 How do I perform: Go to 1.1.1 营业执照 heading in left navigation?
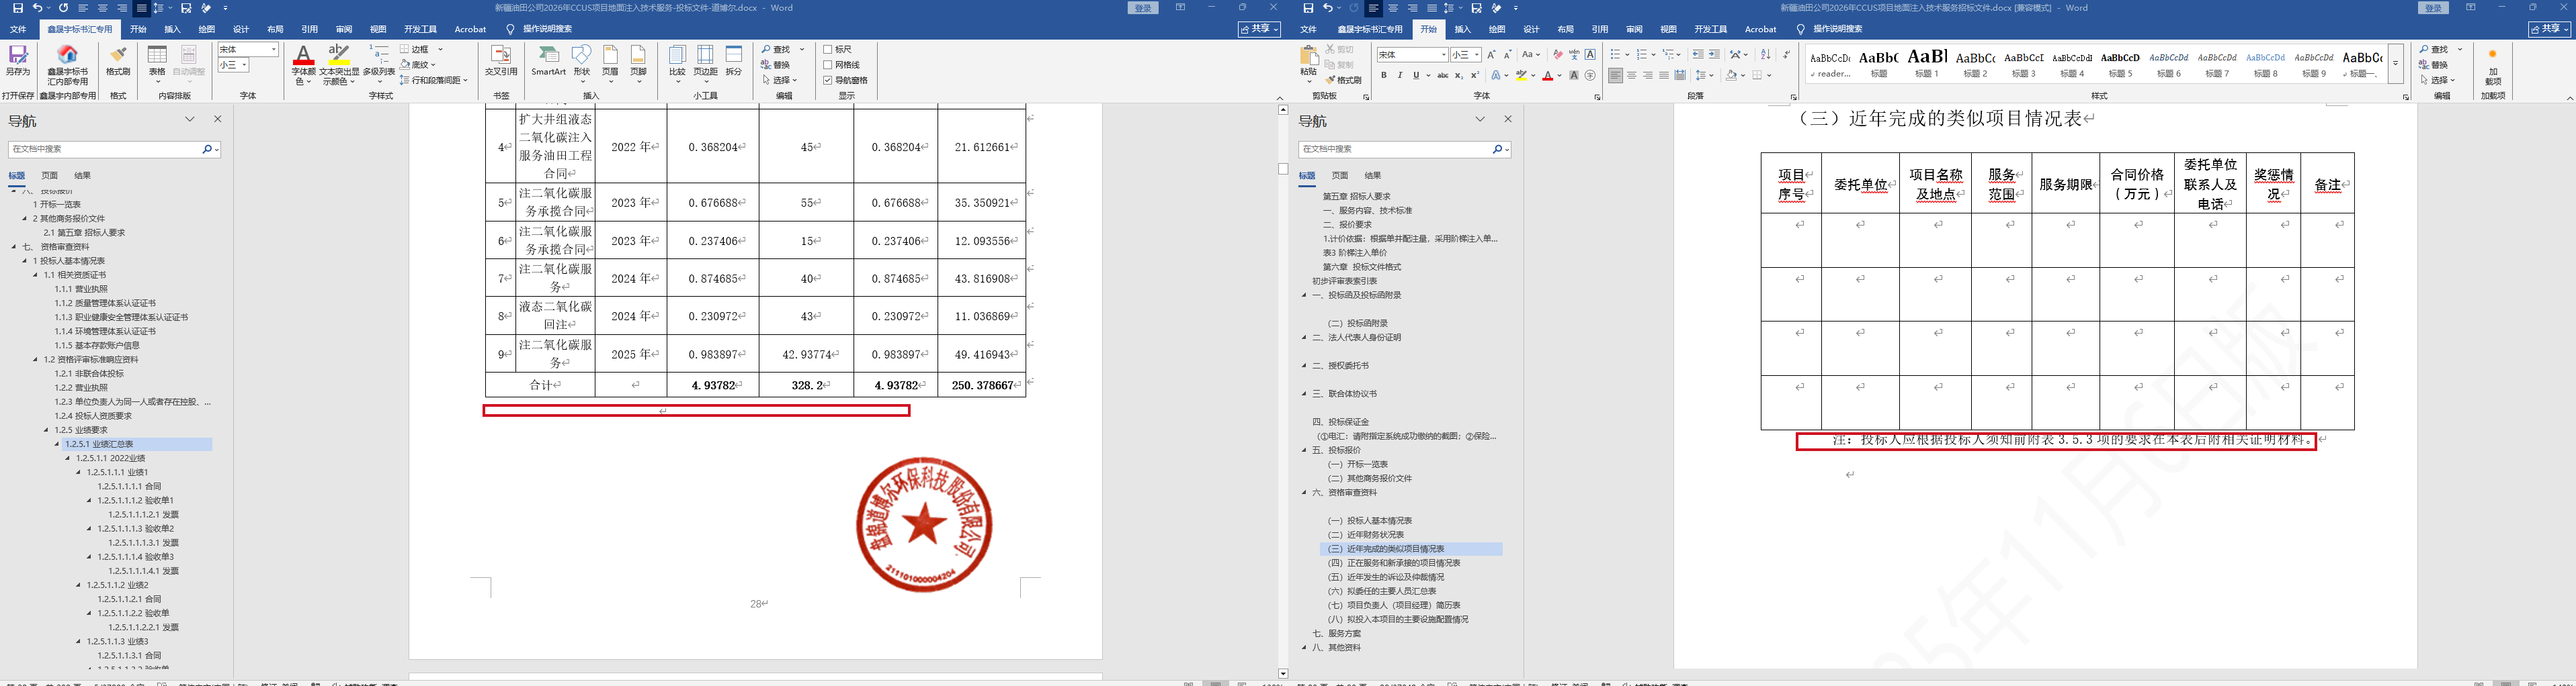[x=81, y=289]
